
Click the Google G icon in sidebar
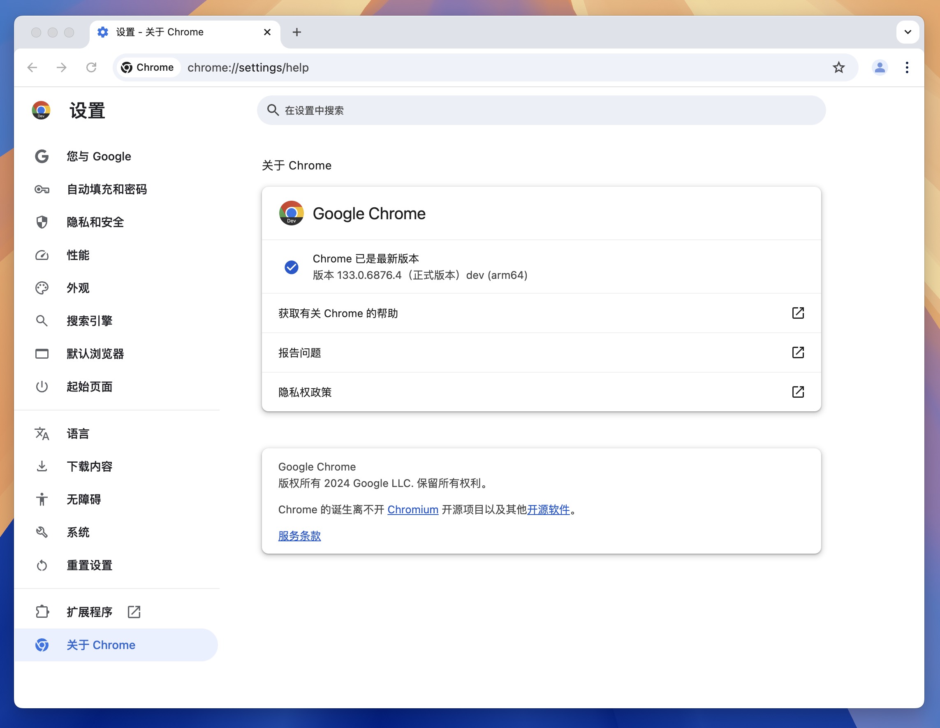coord(42,156)
